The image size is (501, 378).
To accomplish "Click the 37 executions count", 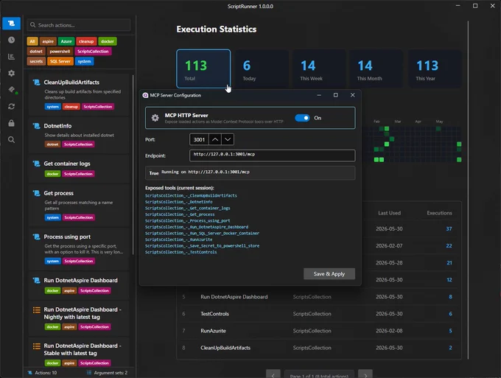I will pos(449,228).
